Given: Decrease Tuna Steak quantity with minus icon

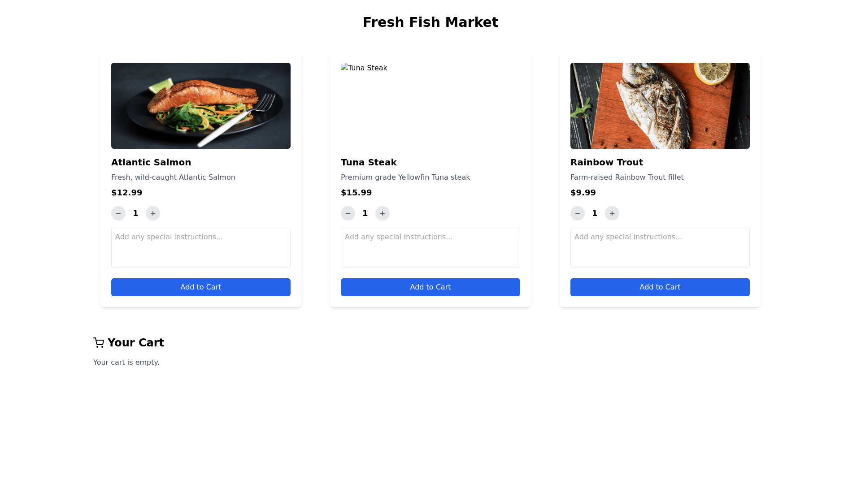Looking at the screenshot, I should (348, 213).
